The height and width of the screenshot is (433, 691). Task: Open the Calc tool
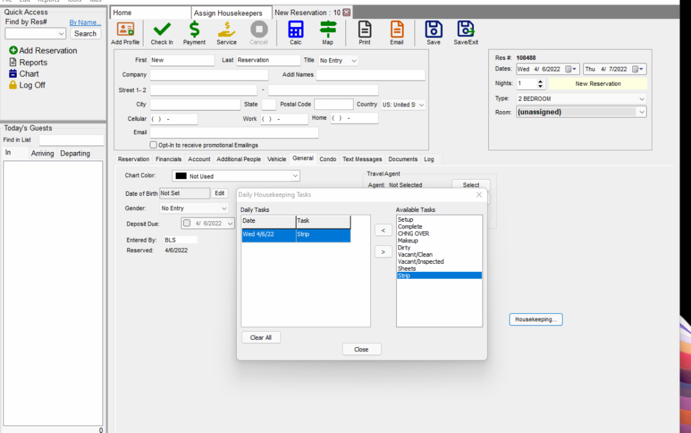(295, 33)
